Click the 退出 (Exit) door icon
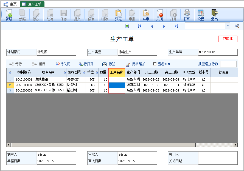Screen dimensions: 244x171 (x=214, y=15)
